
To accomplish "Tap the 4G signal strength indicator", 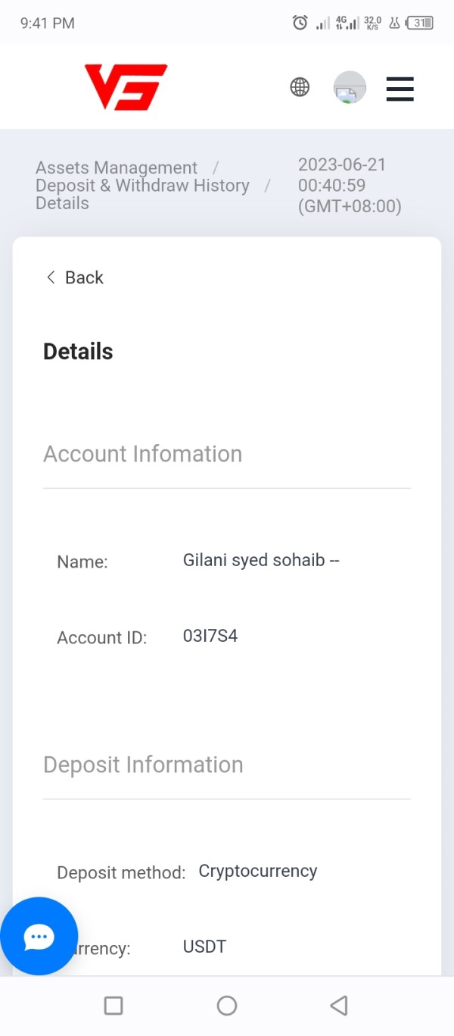I will (x=347, y=23).
